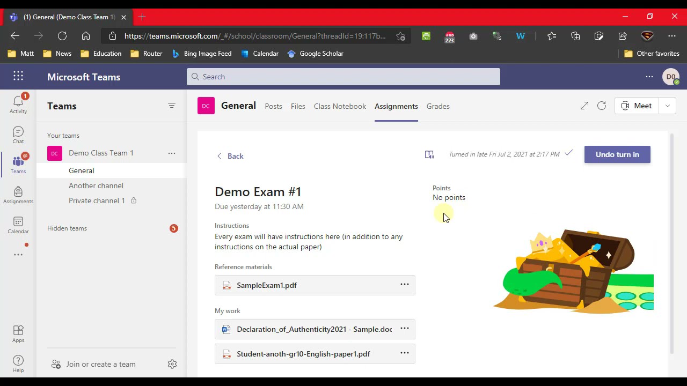Reload the Assignments tab
The height and width of the screenshot is (386, 687).
click(x=602, y=106)
